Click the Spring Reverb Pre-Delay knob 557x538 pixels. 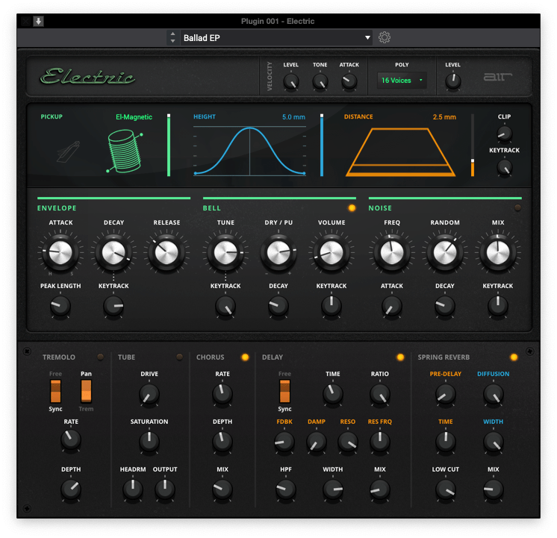click(446, 394)
